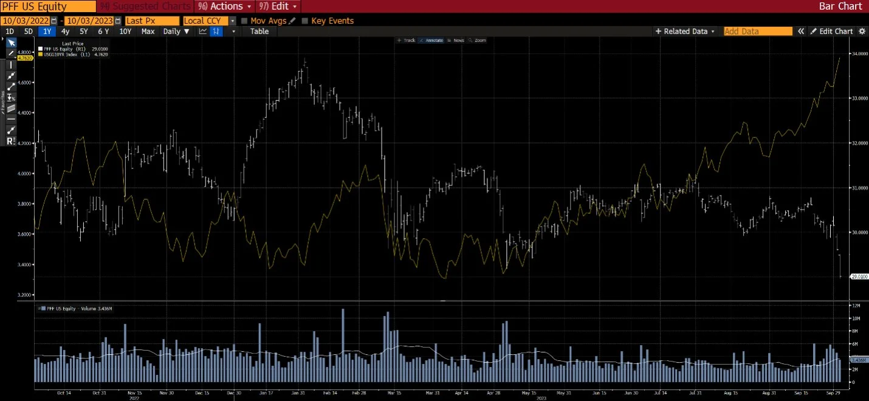Click the Track crosshair tool
This screenshot has width=869, height=401.
click(x=406, y=40)
